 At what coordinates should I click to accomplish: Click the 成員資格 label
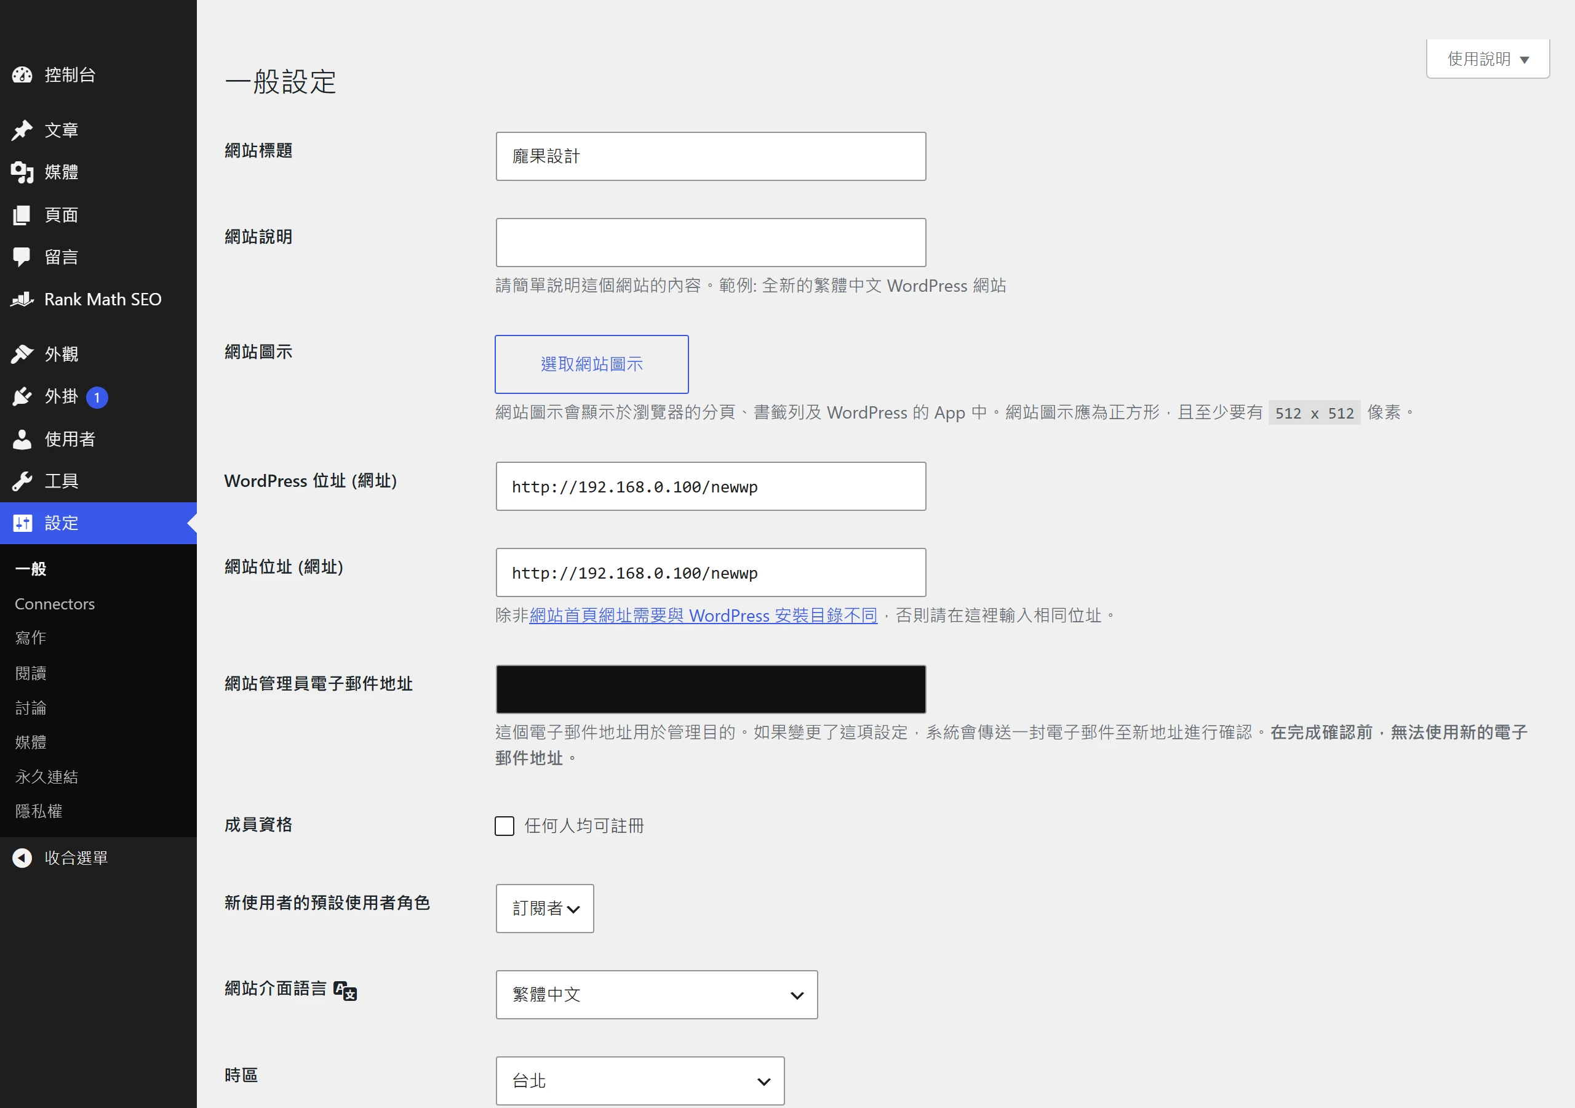pos(258,824)
